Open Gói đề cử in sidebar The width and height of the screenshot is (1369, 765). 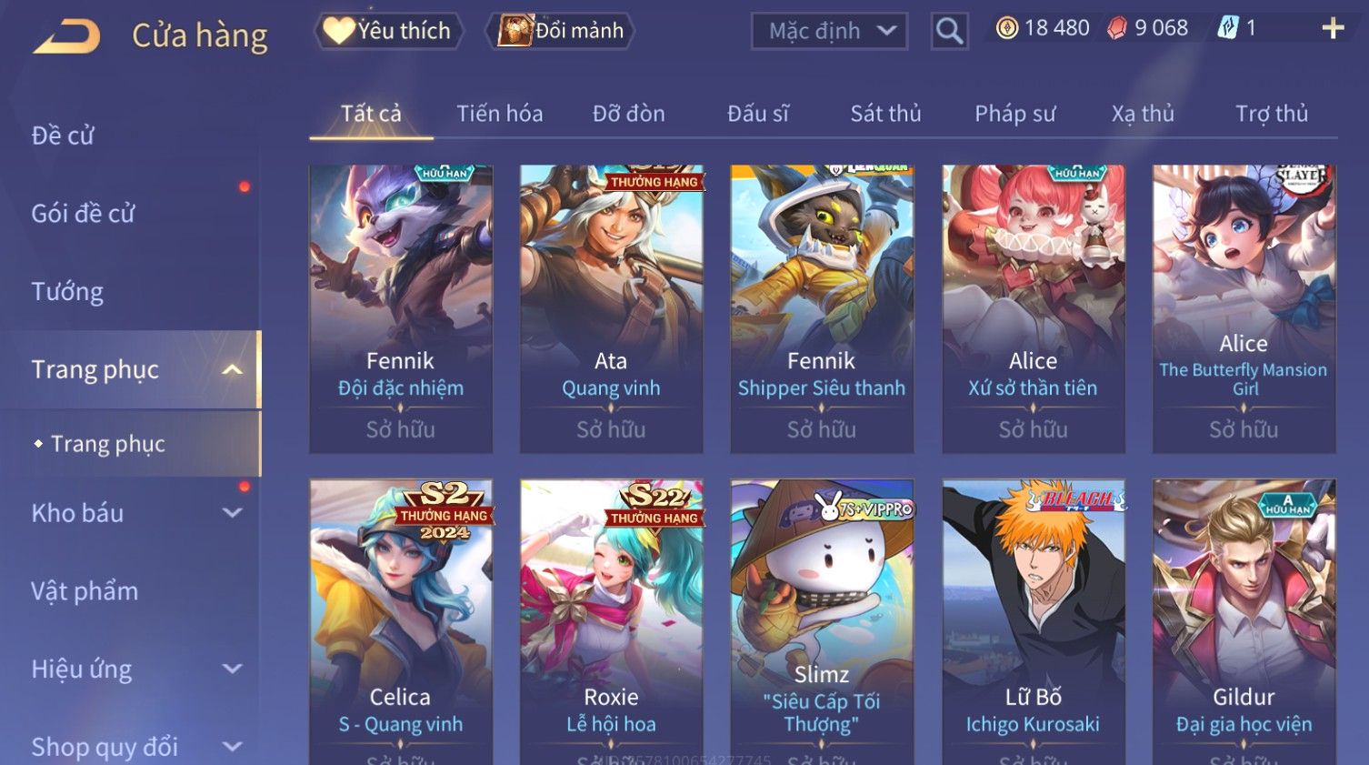(x=83, y=214)
